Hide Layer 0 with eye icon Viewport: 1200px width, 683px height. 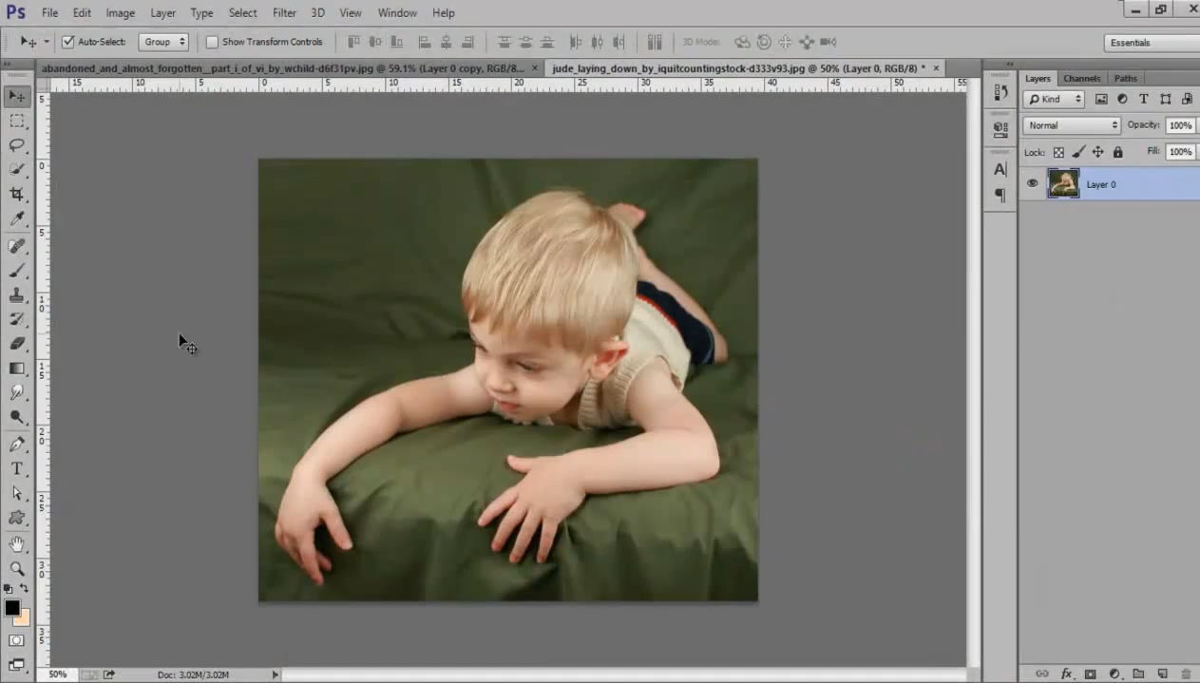click(x=1033, y=183)
